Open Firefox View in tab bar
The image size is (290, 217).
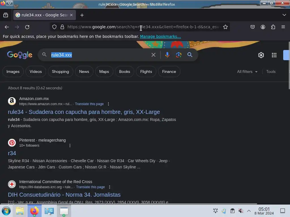[6, 15]
